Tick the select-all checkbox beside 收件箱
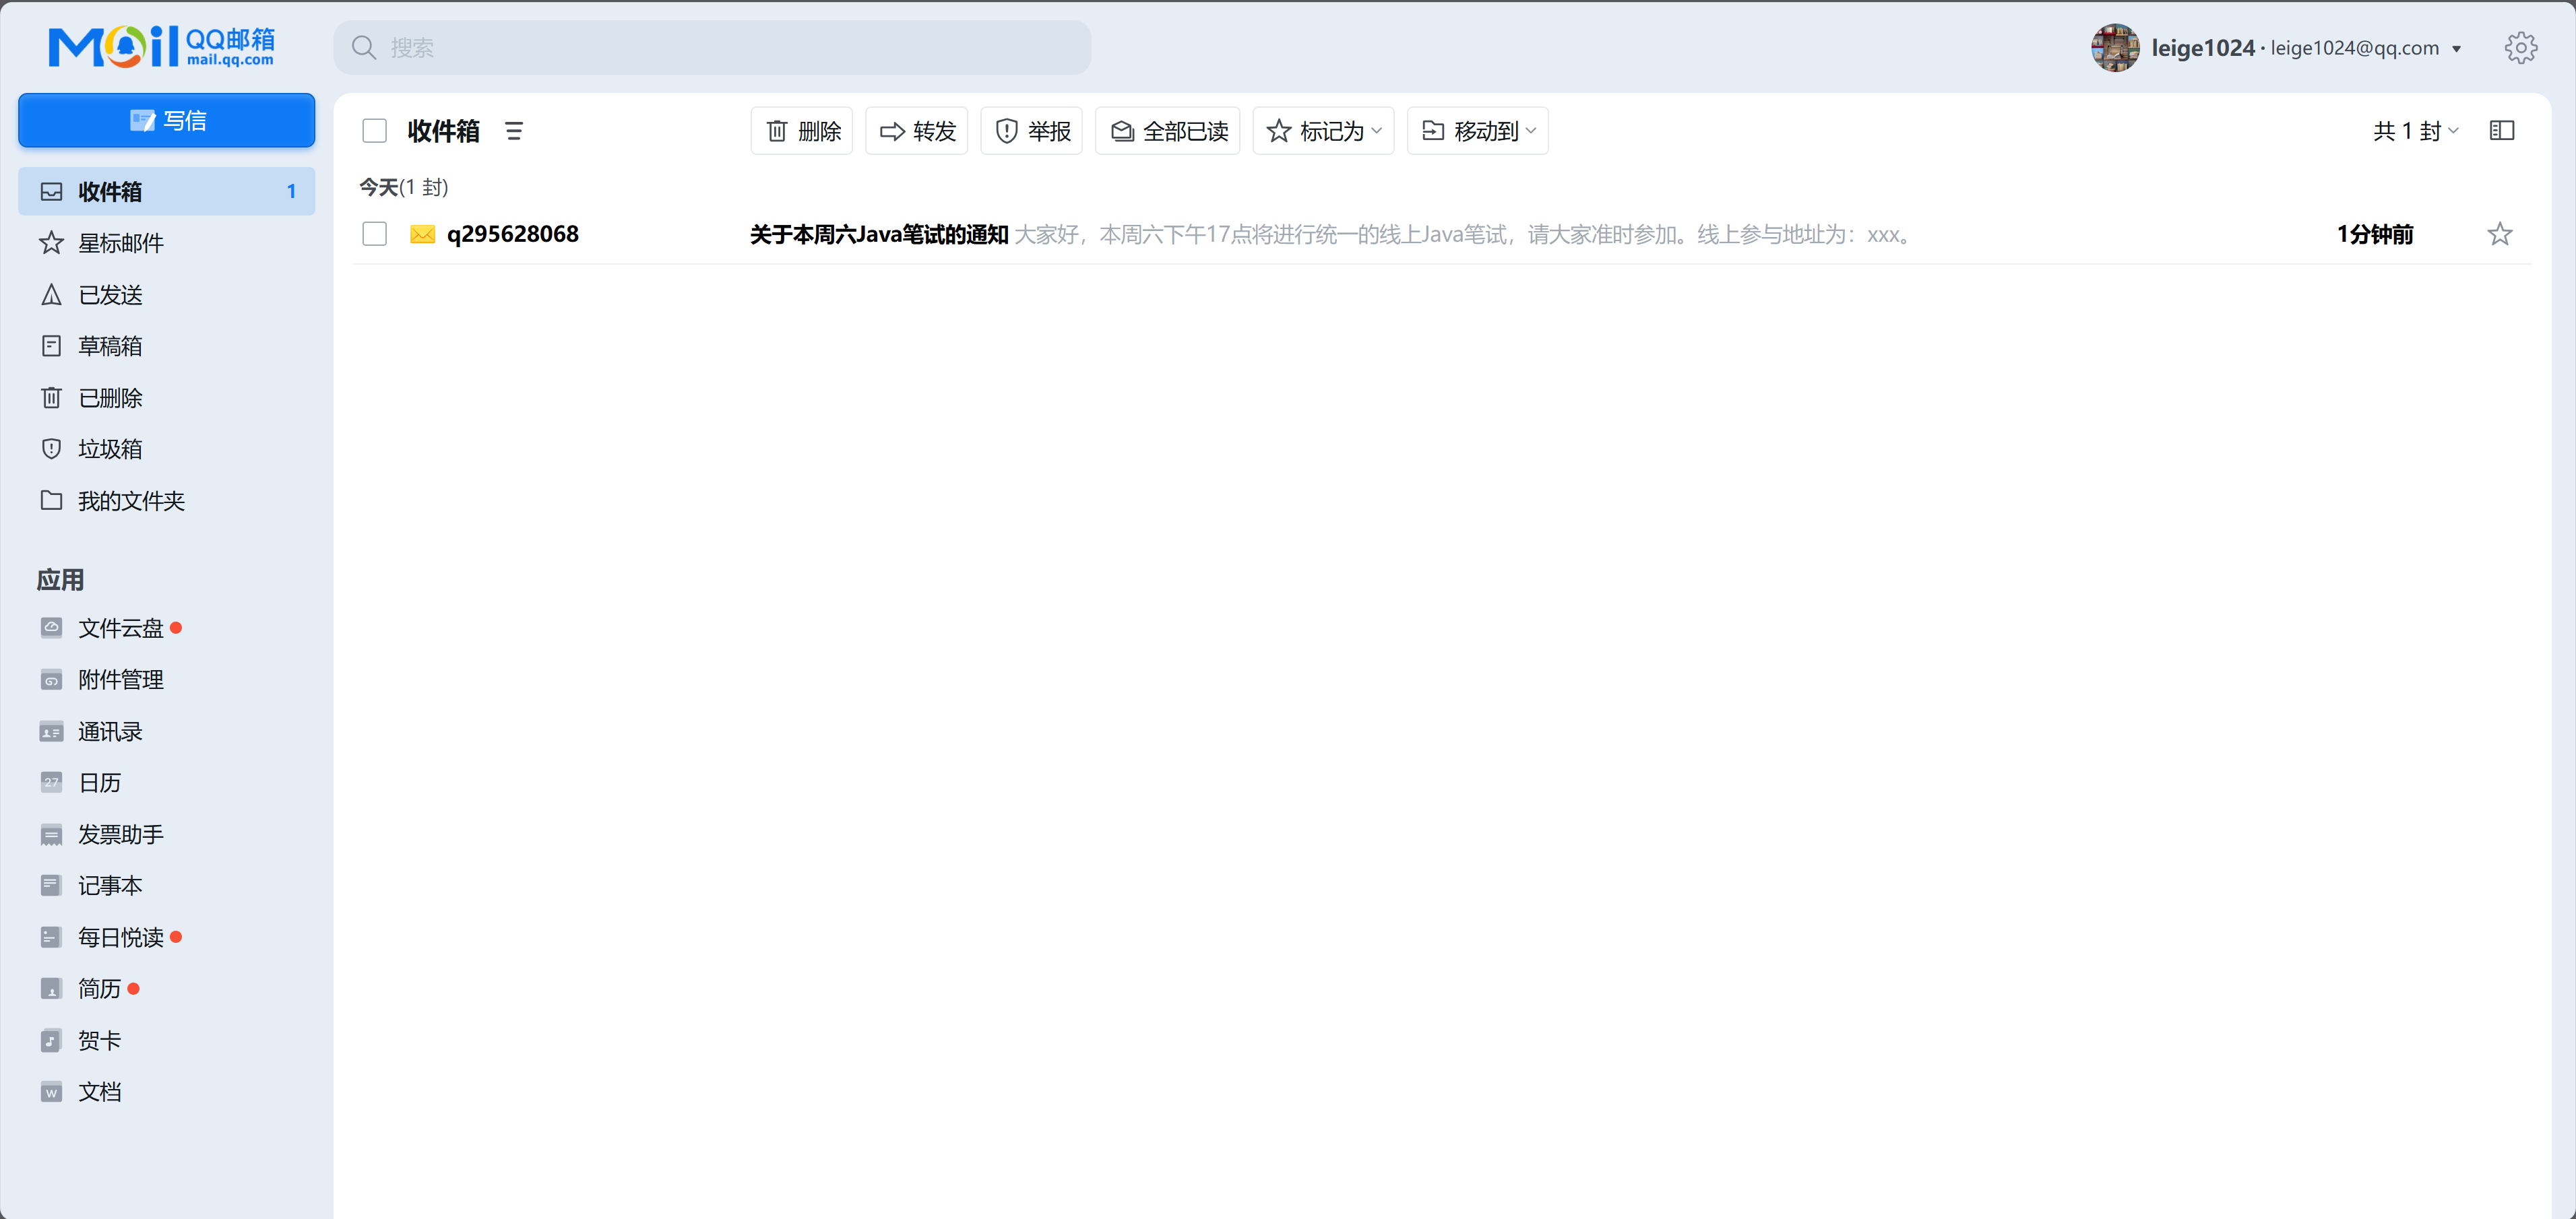 click(x=374, y=131)
